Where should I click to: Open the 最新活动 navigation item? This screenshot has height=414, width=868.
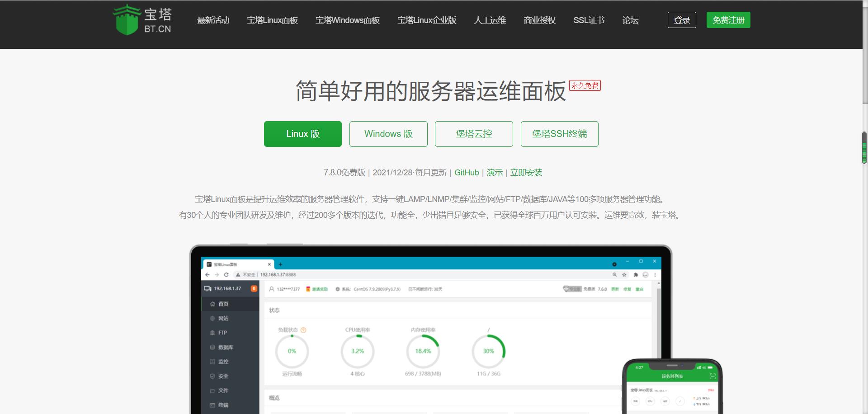[213, 20]
